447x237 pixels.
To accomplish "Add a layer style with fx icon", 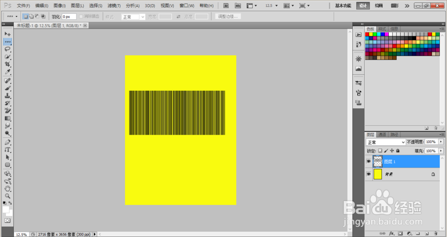I will click(392, 233).
